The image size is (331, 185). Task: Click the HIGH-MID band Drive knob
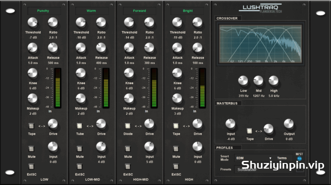[x=149, y=124]
